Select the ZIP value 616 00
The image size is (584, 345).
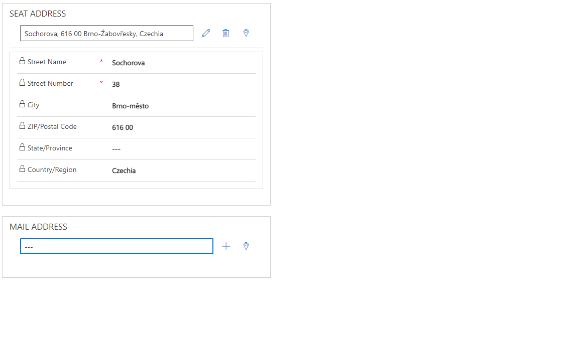coord(123,127)
